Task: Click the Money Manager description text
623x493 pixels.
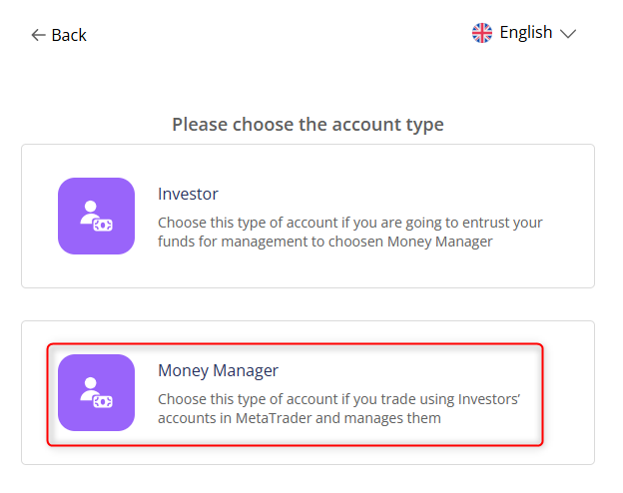Action: point(339,408)
